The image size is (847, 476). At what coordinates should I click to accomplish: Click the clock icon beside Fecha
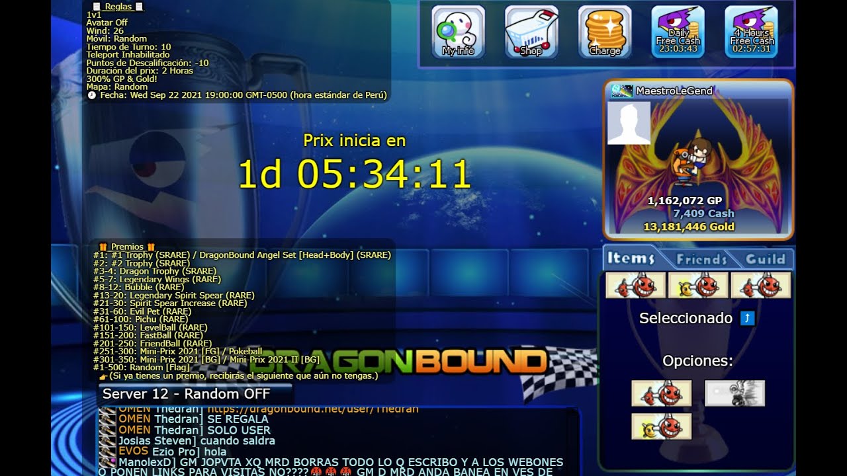91,95
